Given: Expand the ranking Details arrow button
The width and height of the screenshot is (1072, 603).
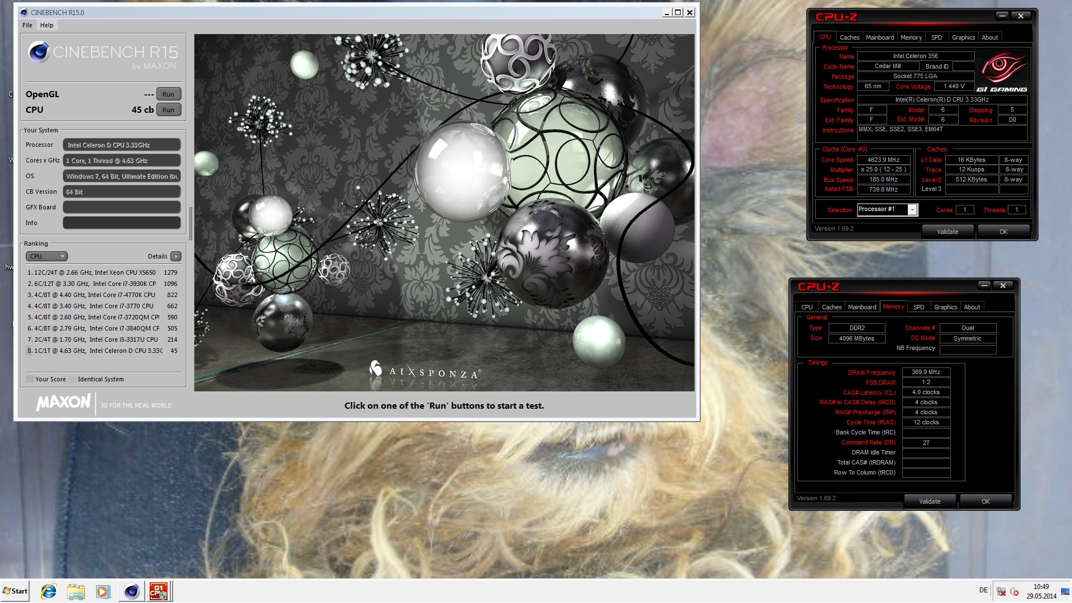Looking at the screenshot, I should (x=176, y=256).
